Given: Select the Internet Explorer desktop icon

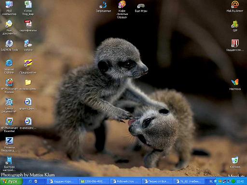Looking at the screenshot, I should pyautogui.click(x=9, y=66).
